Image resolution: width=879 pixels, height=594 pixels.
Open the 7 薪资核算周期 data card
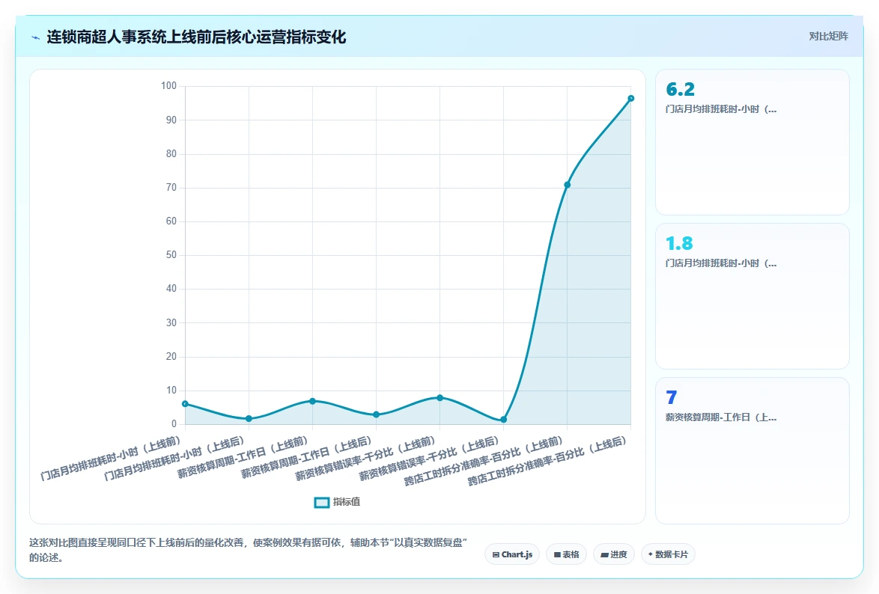pyautogui.click(x=752, y=450)
